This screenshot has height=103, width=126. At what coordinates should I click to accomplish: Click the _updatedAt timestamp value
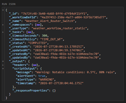click(58, 50)
